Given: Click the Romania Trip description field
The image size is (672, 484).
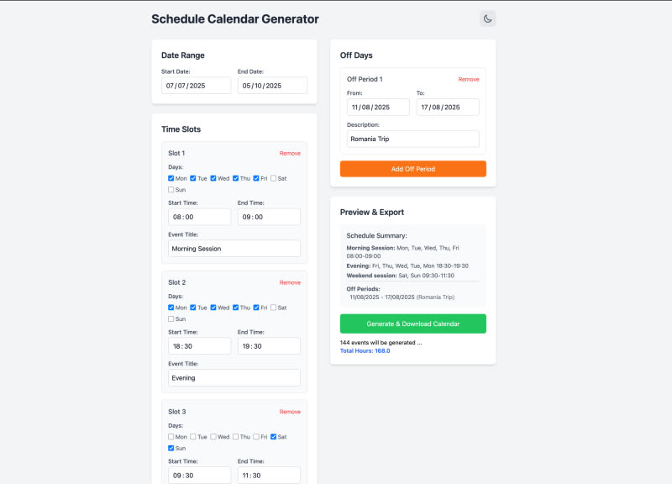Looking at the screenshot, I should (x=412, y=139).
